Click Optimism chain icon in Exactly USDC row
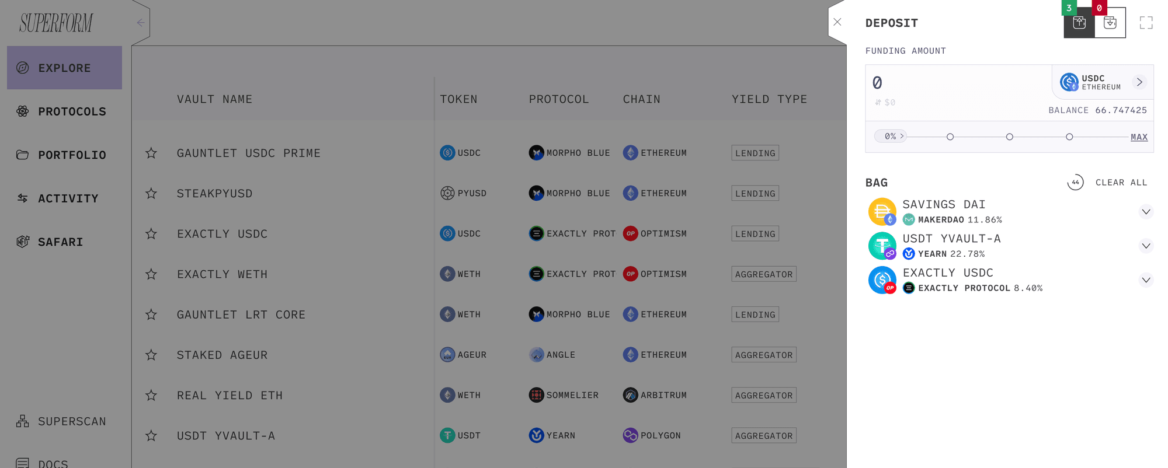Viewport: 1168px width, 468px height. [x=630, y=233]
